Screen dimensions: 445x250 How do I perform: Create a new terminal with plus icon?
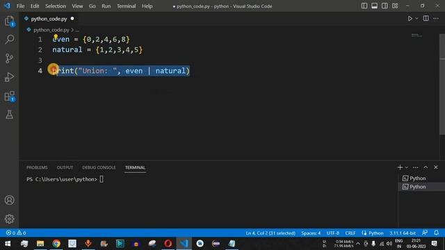click(400, 167)
